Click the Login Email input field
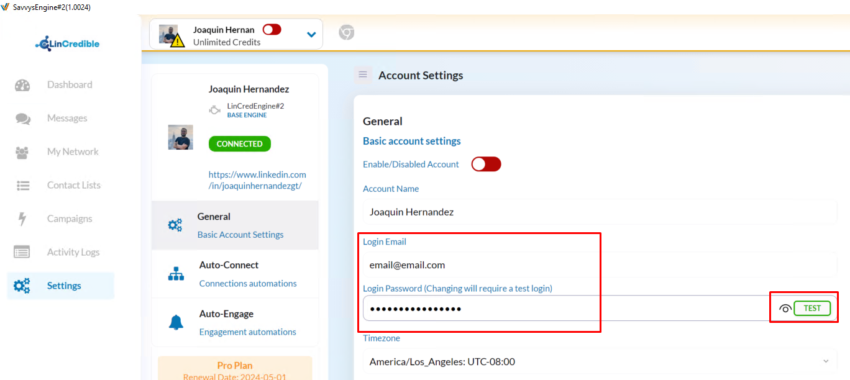Screen dimensions: 850x380 coord(600,265)
